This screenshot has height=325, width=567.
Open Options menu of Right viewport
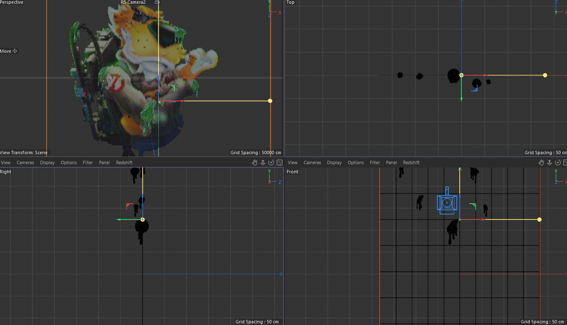click(69, 162)
